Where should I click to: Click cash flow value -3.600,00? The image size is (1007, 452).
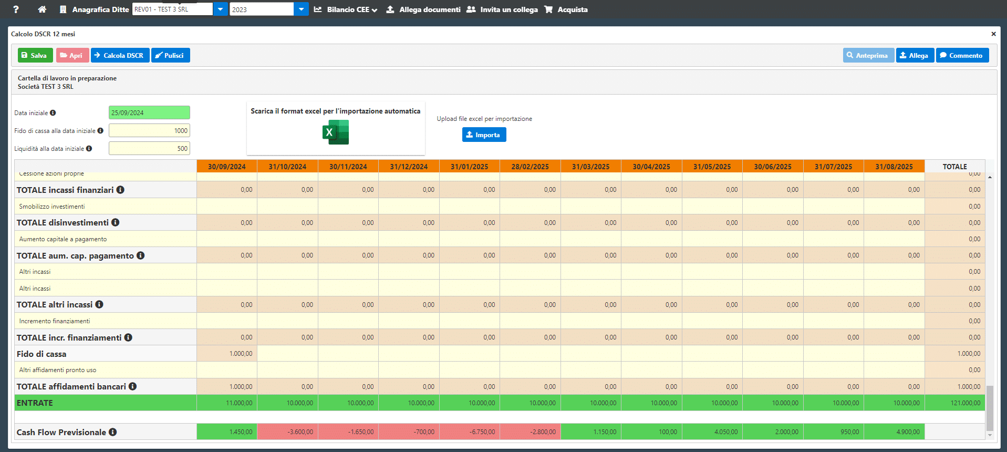pos(287,432)
